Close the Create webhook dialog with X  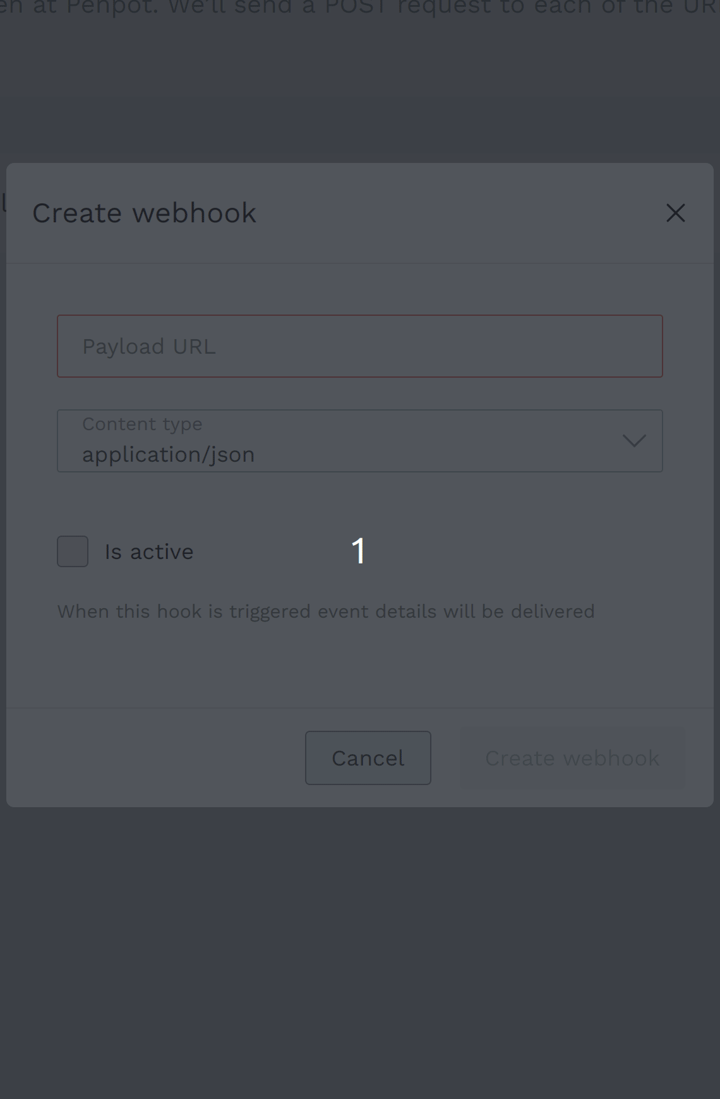coord(675,213)
